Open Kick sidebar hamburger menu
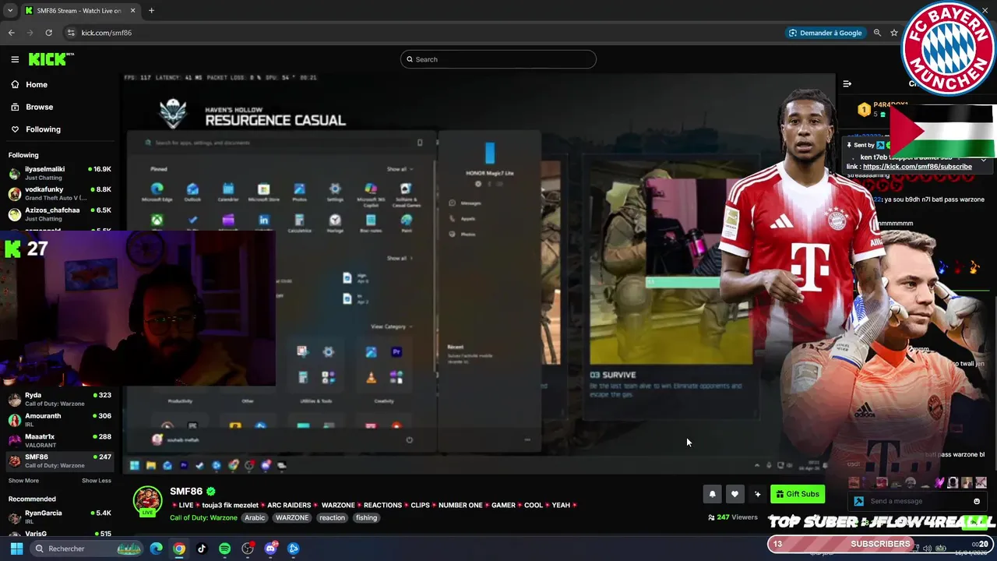This screenshot has height=561, width=997. (15, 59)
